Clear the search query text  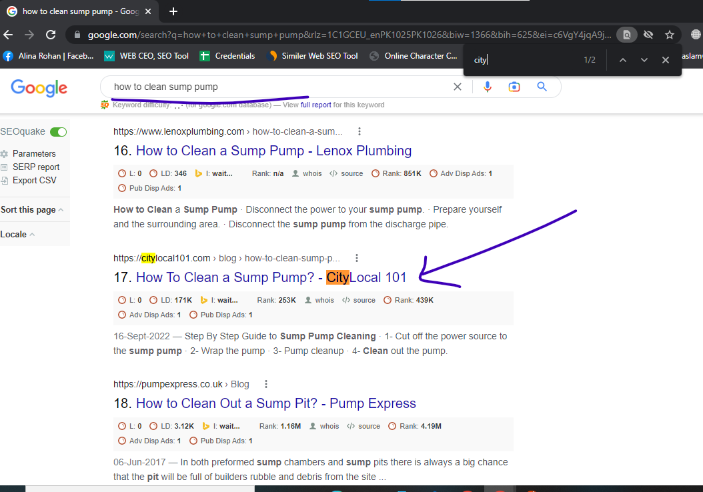point(458,87)
